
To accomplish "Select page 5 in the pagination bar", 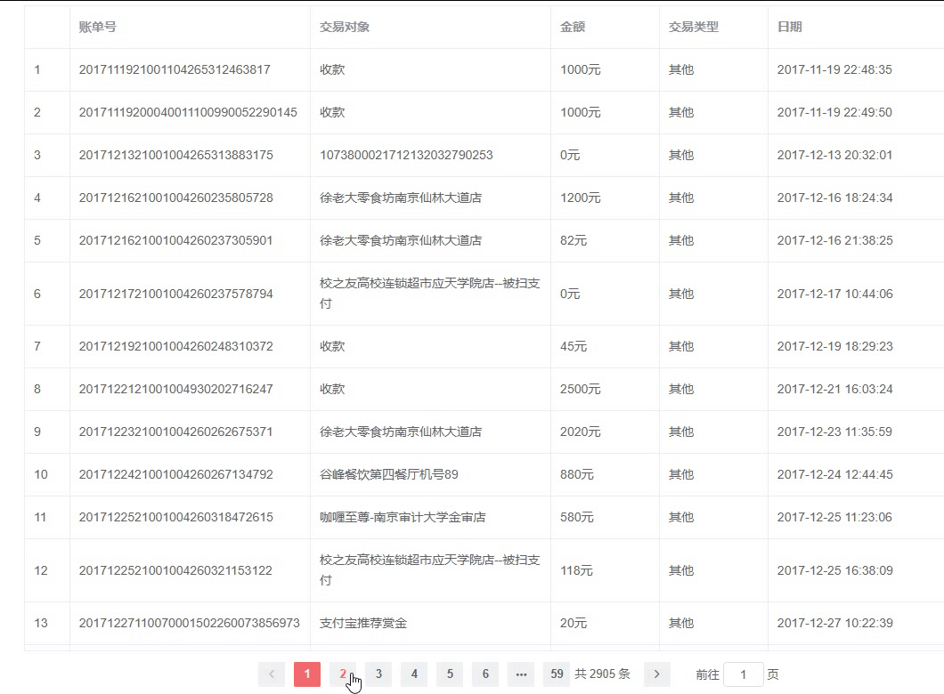I will coord(450,674).
